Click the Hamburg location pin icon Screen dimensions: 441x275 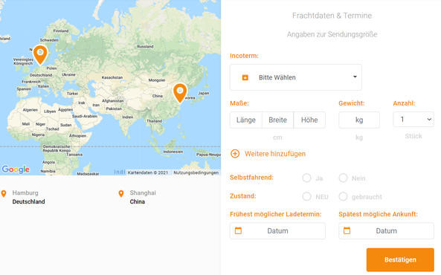click(x=4, y=193)
